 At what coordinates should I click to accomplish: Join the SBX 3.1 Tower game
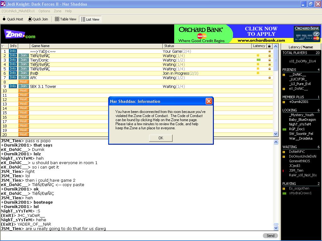pos(23,86)
